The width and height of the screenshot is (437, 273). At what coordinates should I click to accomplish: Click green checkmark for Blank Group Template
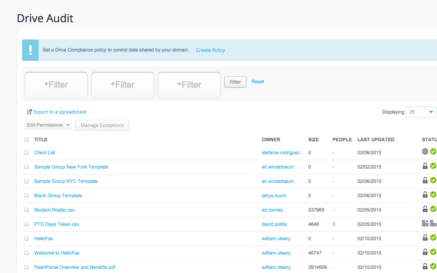pyautogui.click(x=433, y=195)
